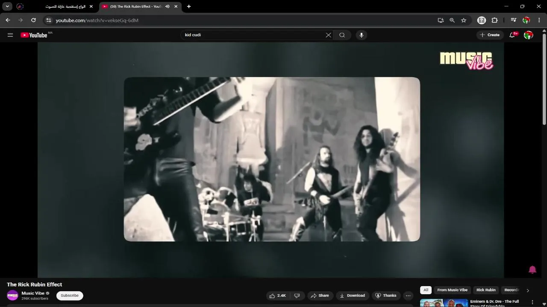
Task: Open Music Vibe channel avatar
Action: (12, 295)
